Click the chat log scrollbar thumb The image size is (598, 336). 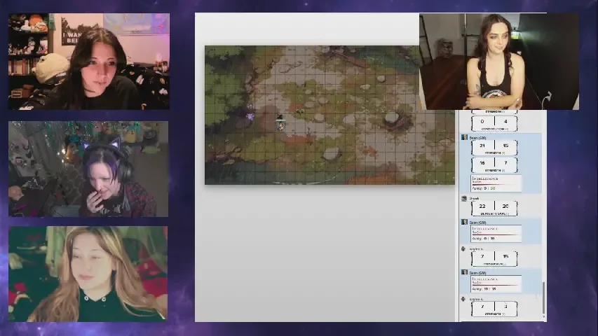[x=544, y=297]
